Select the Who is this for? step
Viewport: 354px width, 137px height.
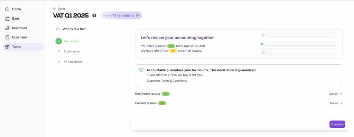(x=89, y=29)
